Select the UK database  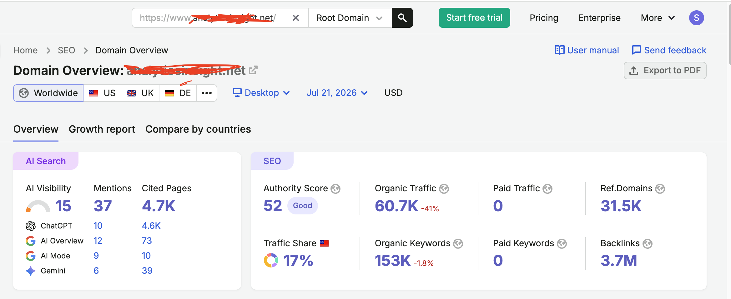[x=140, y=93]
